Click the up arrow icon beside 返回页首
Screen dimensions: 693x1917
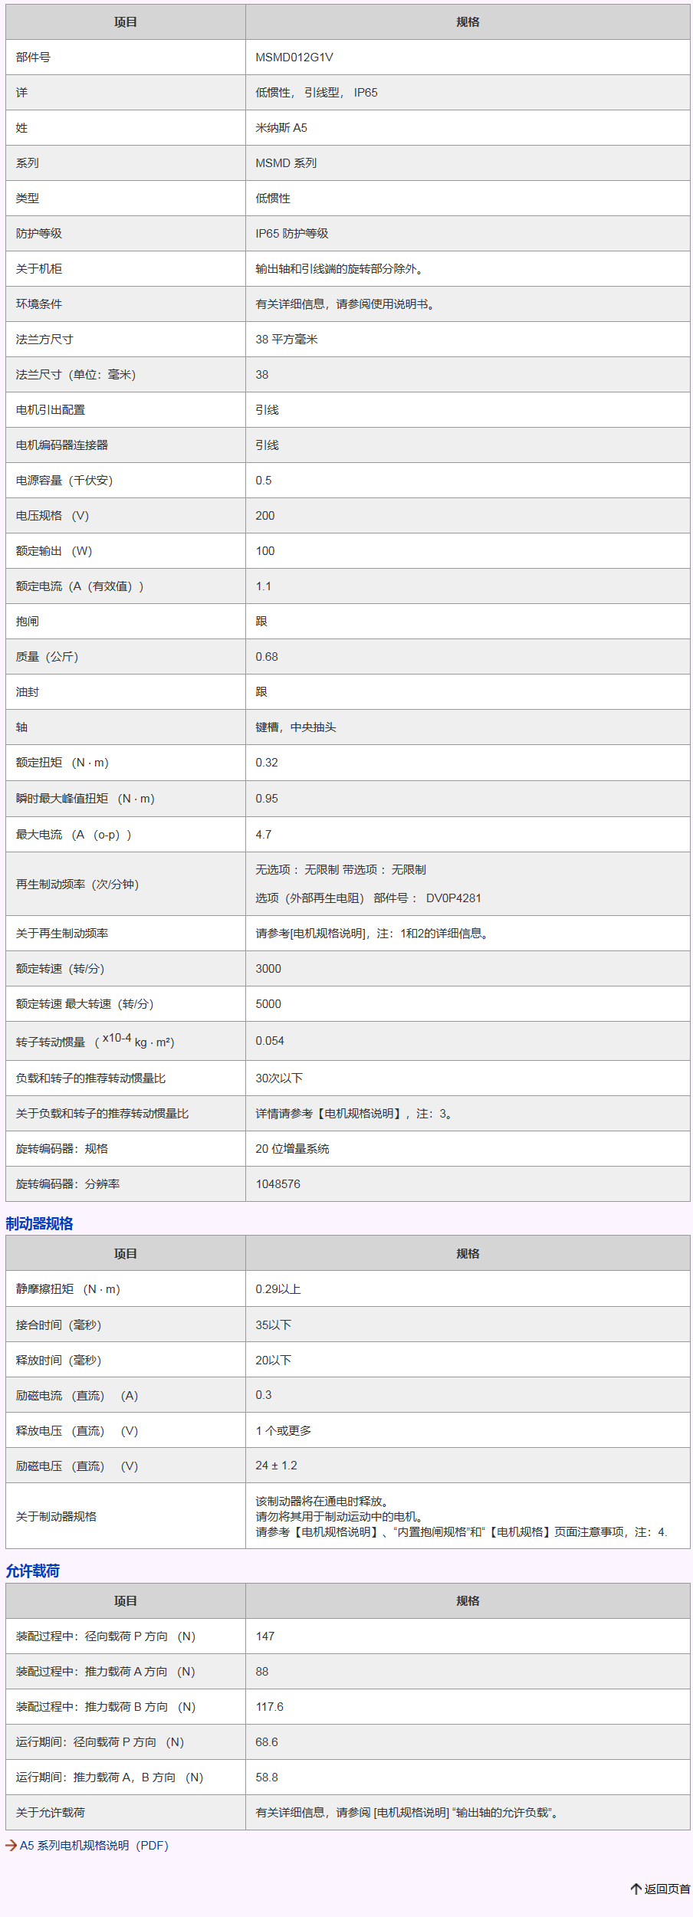click(636, 1889)
